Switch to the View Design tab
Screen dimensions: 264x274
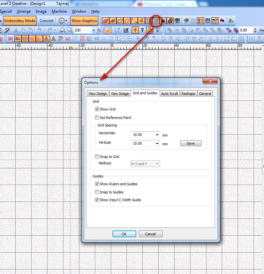98,94
